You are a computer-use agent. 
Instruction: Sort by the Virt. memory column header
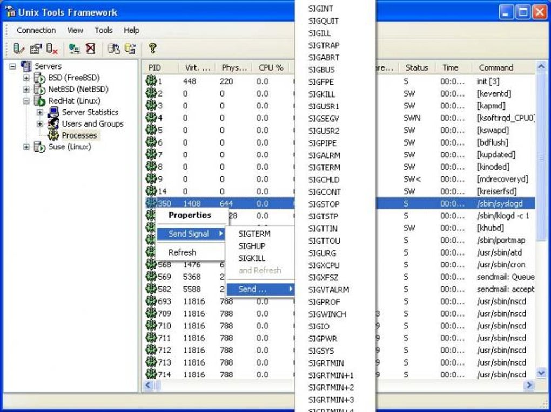[x=198, y=68]
